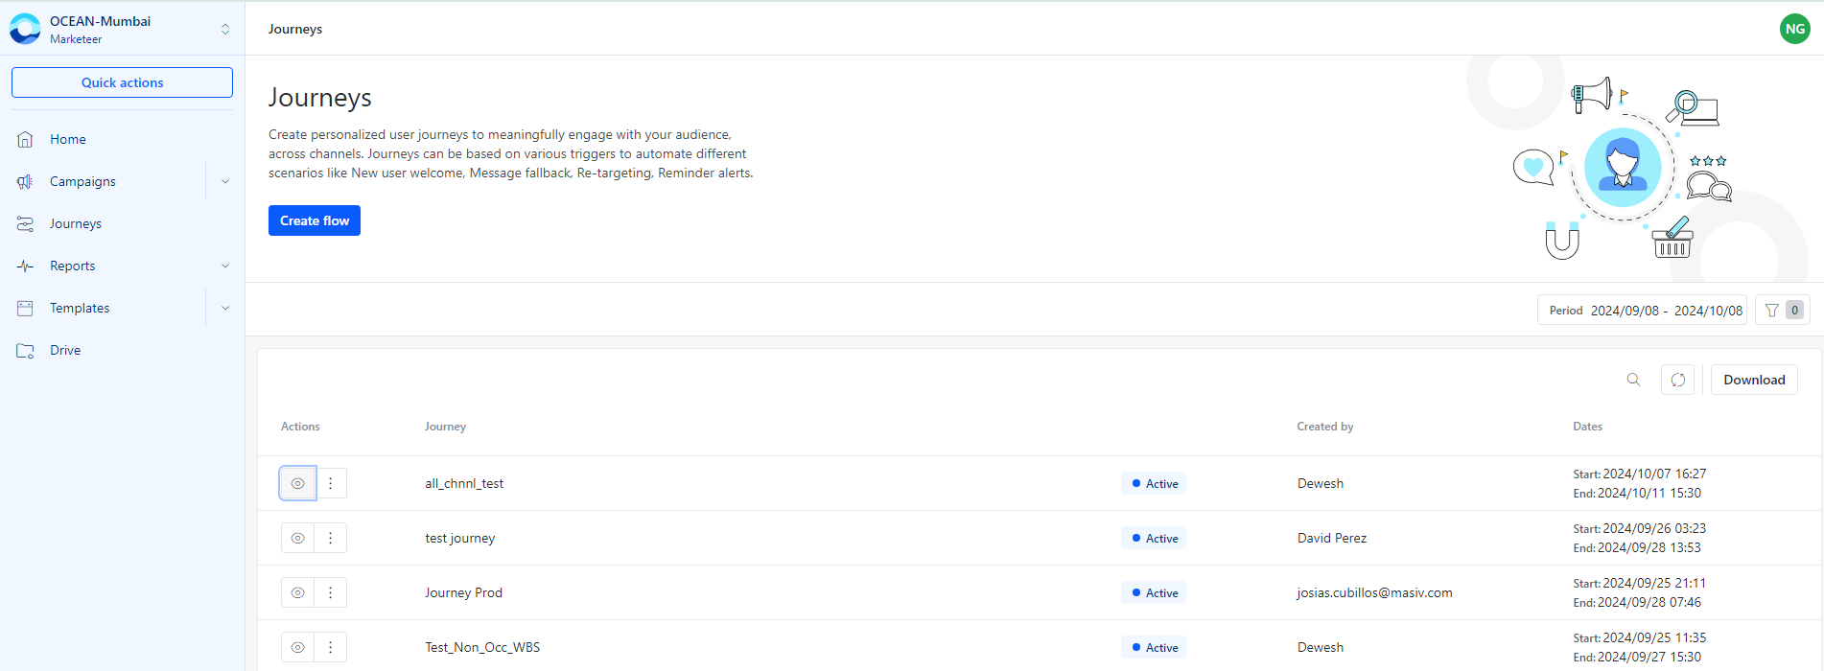Click eye icon for test journey row

pos(298,538)
